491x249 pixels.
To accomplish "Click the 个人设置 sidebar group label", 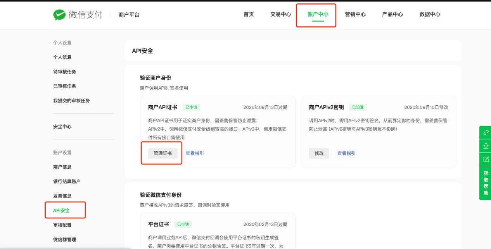I will click(62, 43).
